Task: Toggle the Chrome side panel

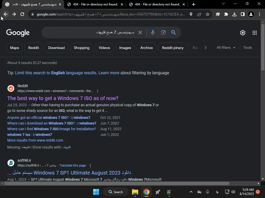Action: [x=243, y=14]
